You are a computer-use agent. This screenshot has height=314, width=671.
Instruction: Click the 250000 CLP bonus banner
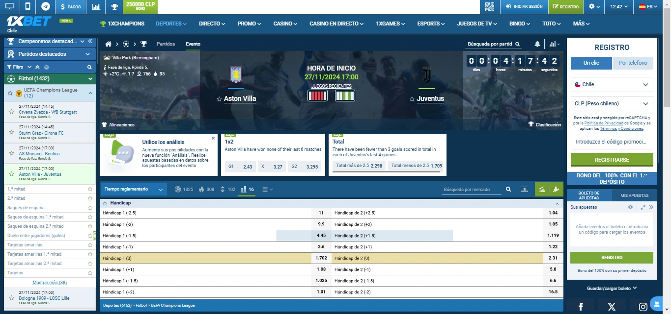click(x=140, y=7)
